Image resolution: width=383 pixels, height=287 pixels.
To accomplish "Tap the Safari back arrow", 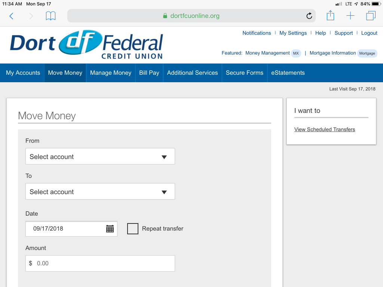I will click(x=11, y=16).
